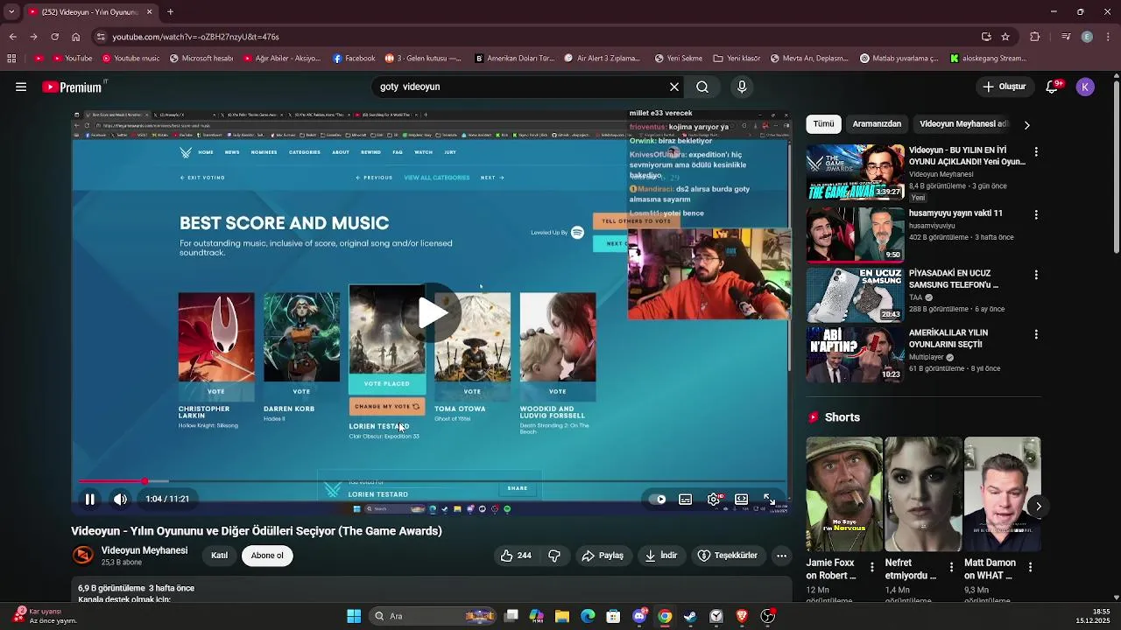Switch the player to theater mode
1121x630 pixels.
(x=742, y=499)
